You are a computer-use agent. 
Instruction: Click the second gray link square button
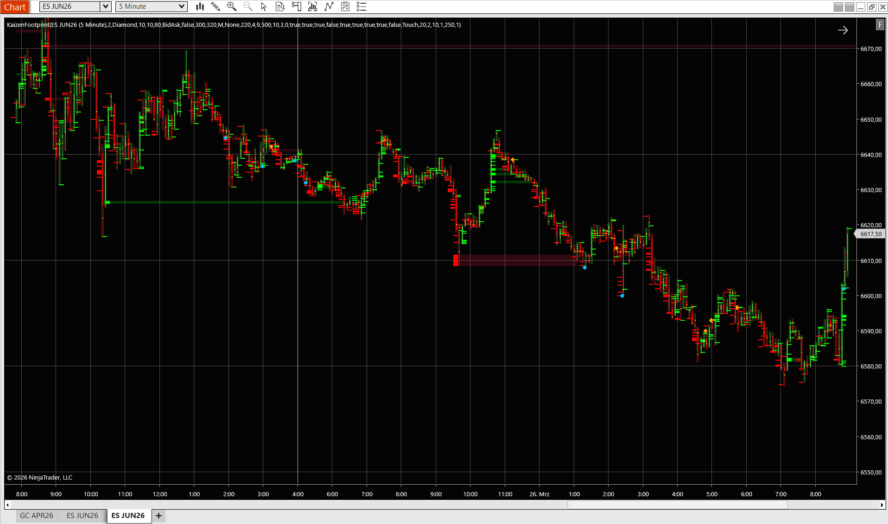[849, 7]
